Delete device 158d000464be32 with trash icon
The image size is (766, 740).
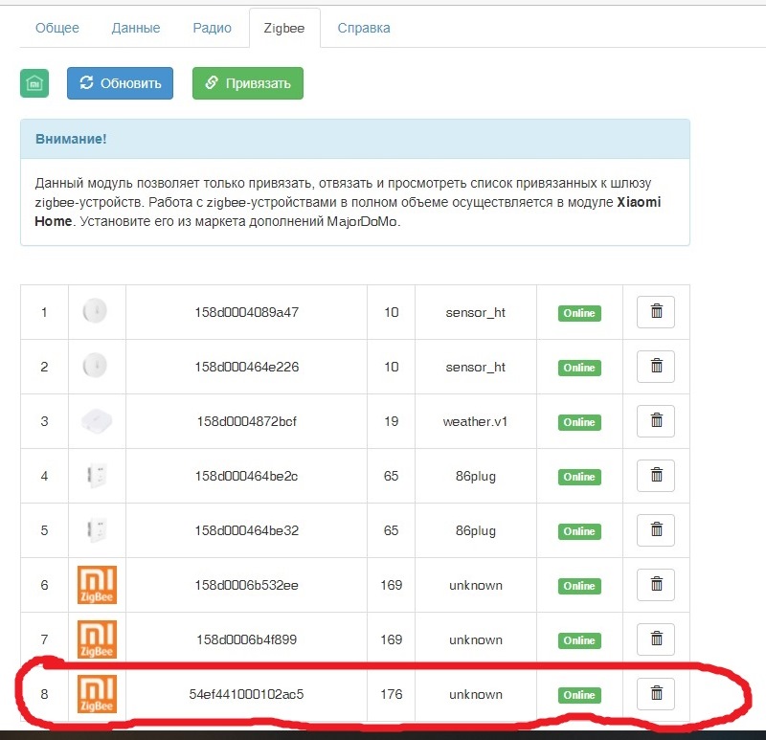(656, 530)
